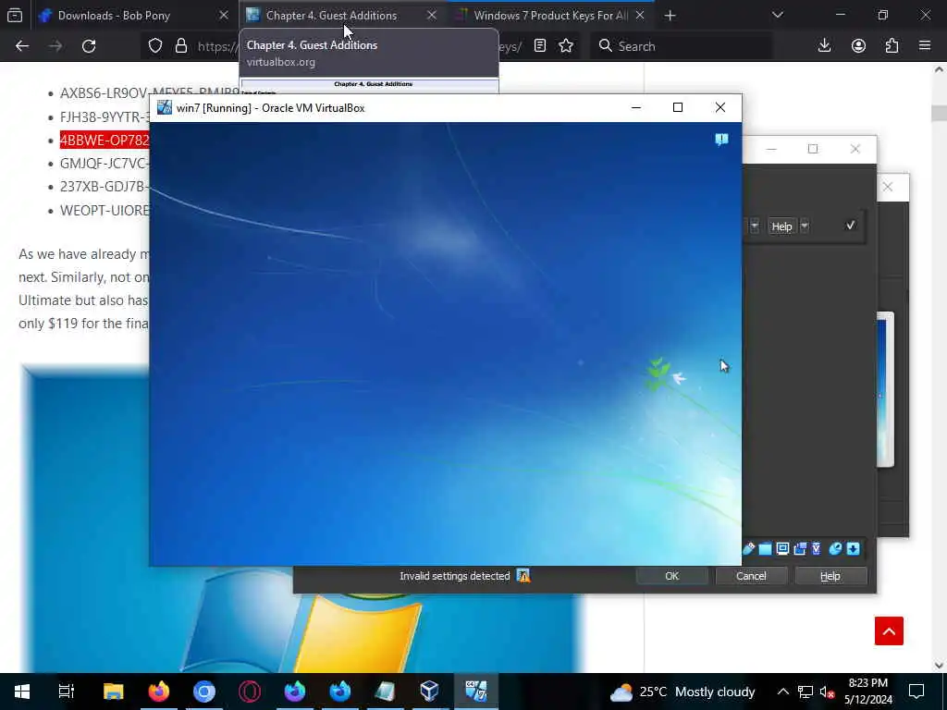Screen dimensions: 947x710
Task: Expand the dropdown arrow right of Help
Action: click(x=805, y=226)
